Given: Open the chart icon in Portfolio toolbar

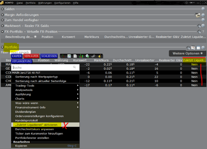Looking at the screenshot, I should point(69,56).
